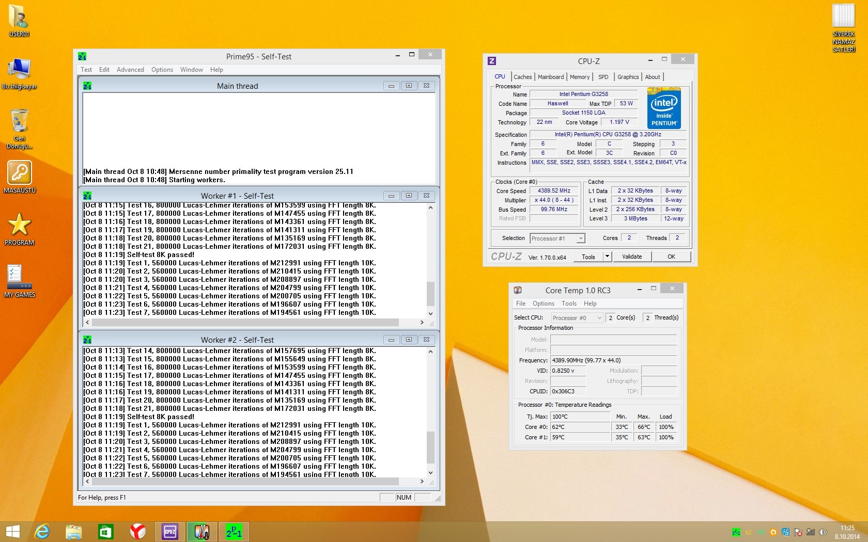
Task: Open the Advanced menu in Prime95
Action: pyautogui.click(x=130, y=70)
